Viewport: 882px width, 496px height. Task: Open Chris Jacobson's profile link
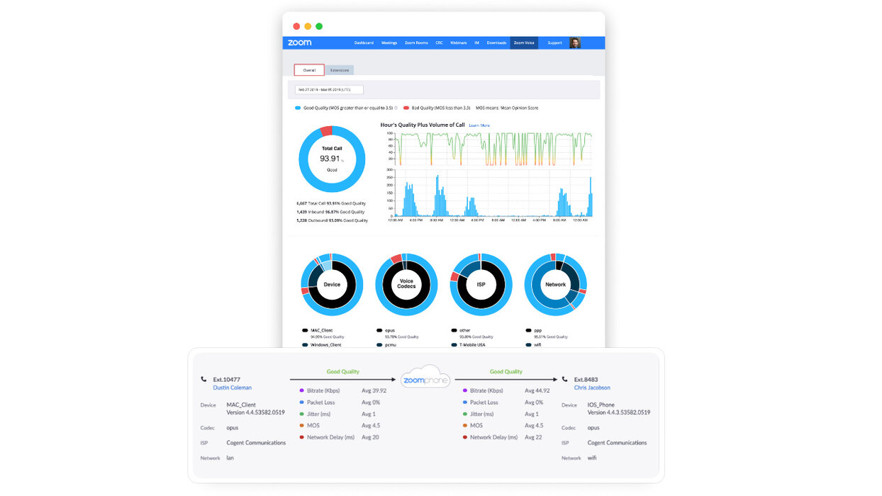pyautogui.click(x=592, y=388)
